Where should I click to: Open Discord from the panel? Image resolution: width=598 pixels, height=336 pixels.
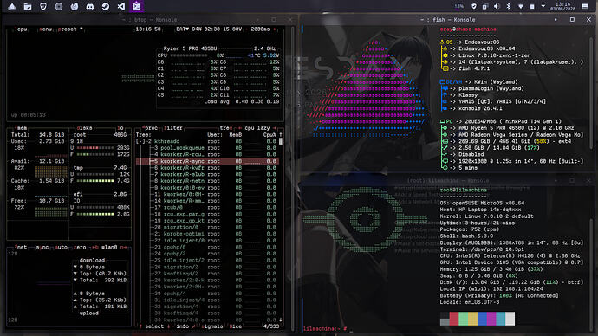coord(90,6)
